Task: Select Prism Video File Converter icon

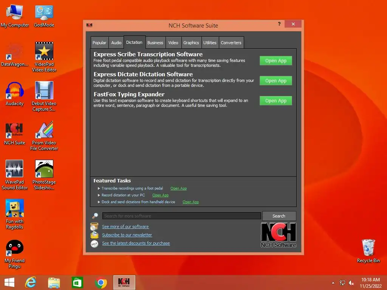Action: click(x=44, y=136)
